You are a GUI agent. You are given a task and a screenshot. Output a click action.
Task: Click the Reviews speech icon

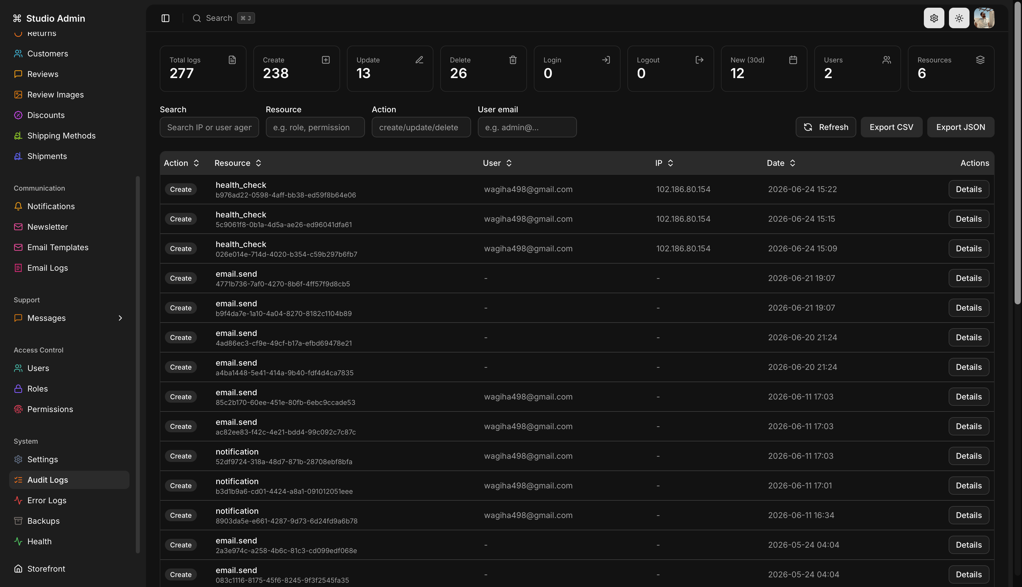click(18, 74)
